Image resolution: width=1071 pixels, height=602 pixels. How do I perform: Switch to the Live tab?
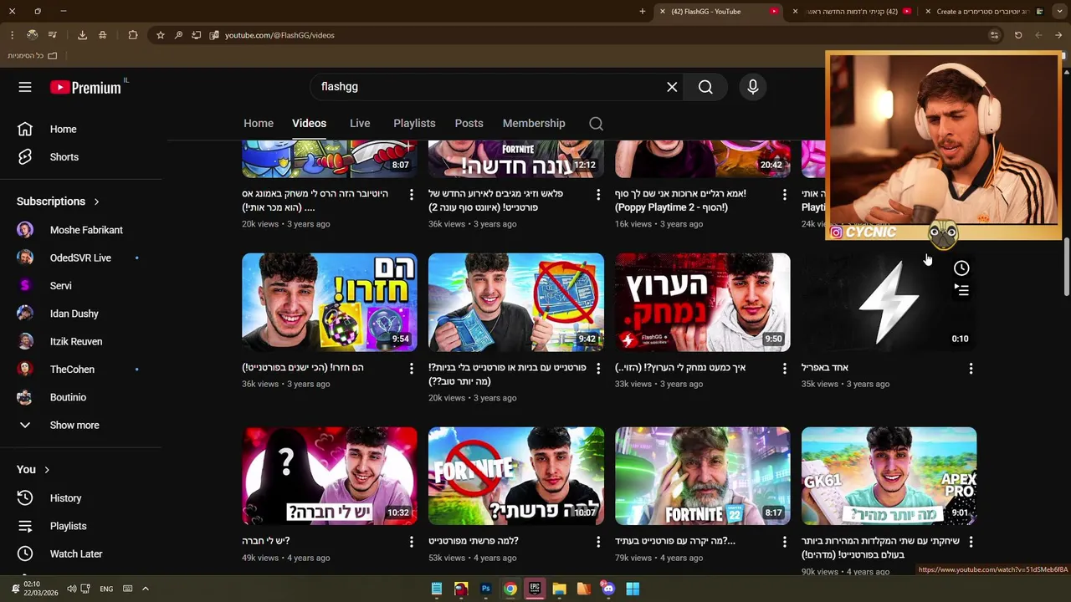[x=360, y=124]
